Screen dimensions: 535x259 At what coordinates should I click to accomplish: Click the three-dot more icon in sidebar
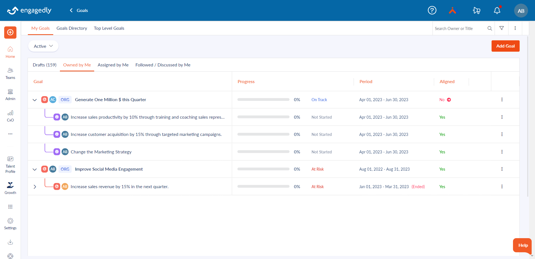10,134
